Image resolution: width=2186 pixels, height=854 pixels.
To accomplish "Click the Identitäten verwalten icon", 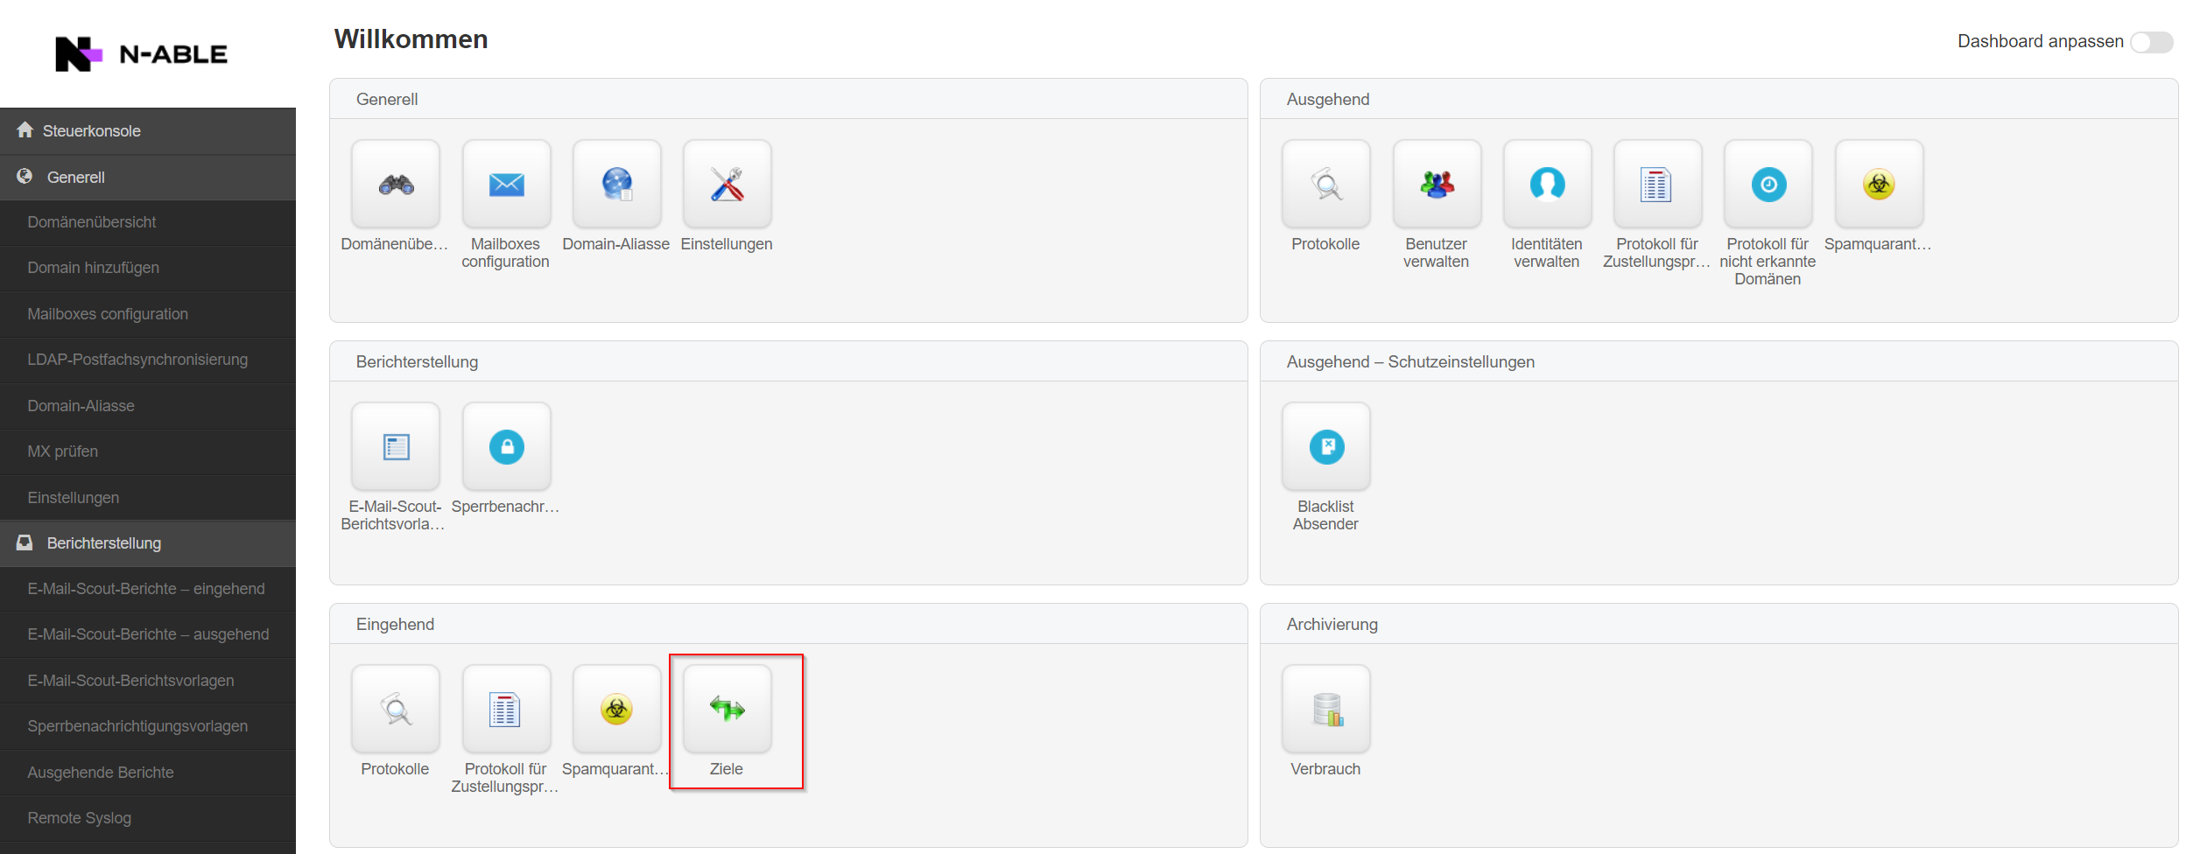I will click(x=1547, y=184).
